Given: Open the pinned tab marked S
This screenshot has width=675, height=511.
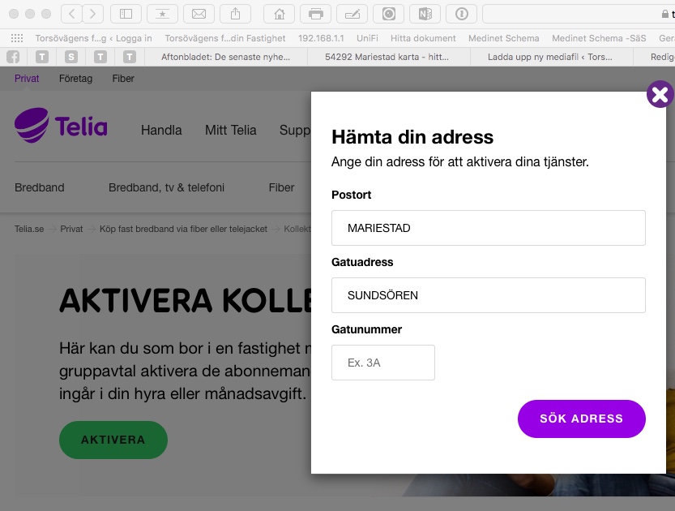Looking at the screenshot, I should click(x=71, y=57).
